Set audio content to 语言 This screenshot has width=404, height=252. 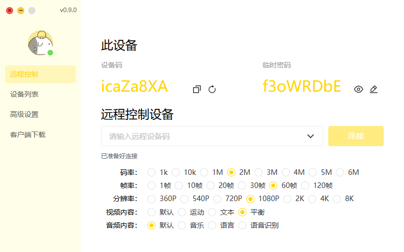(212, 225)
